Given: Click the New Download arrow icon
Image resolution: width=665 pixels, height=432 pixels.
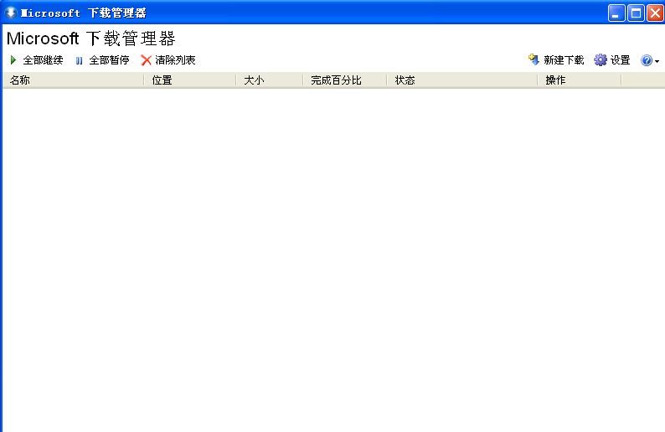Looking at the screenshot, I should [534, 59].
